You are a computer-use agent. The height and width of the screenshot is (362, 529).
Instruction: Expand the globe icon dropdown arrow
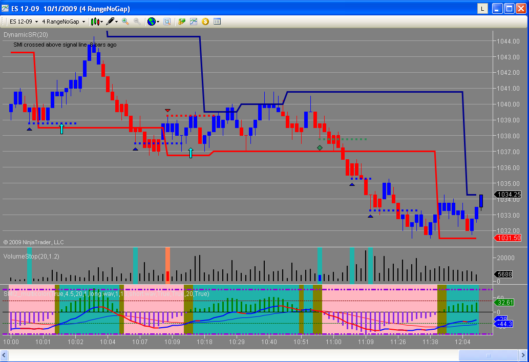click(158, 22)
